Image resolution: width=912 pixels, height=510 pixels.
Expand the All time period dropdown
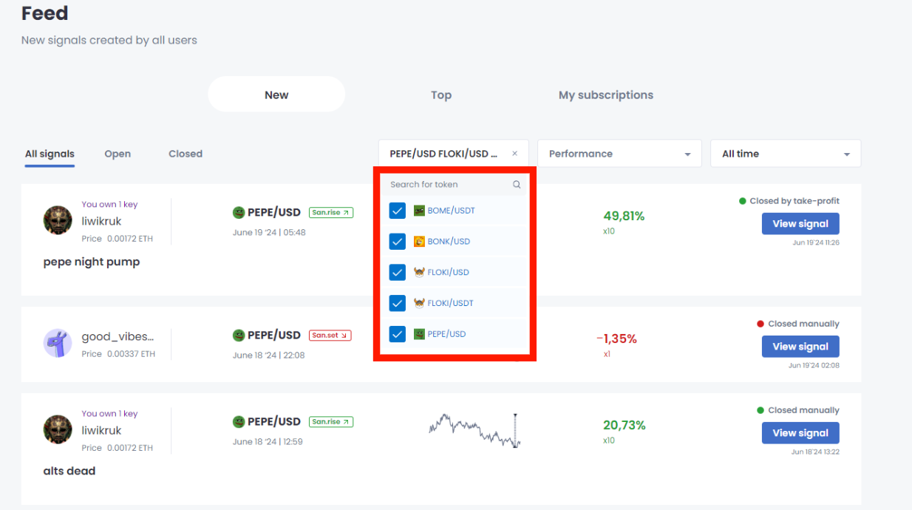tap(786, 154)
